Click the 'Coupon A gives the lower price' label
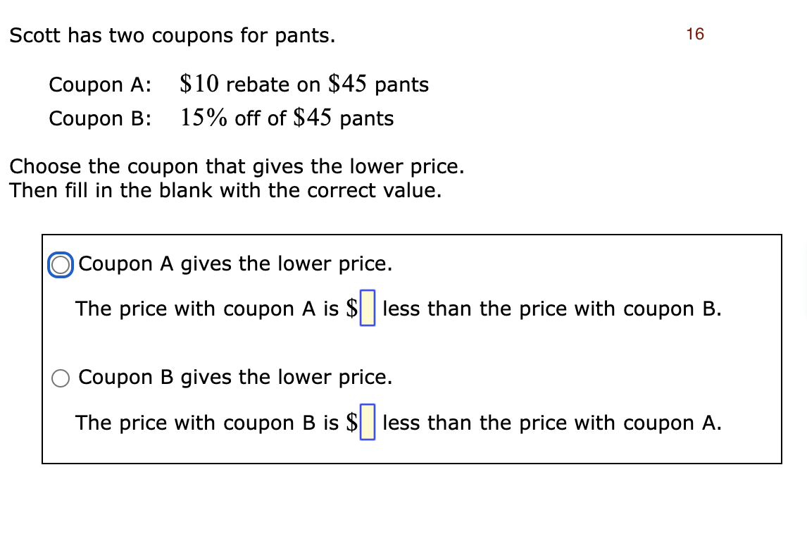The width and height of the screenshot is (807, 534). (x=235, y=263)
